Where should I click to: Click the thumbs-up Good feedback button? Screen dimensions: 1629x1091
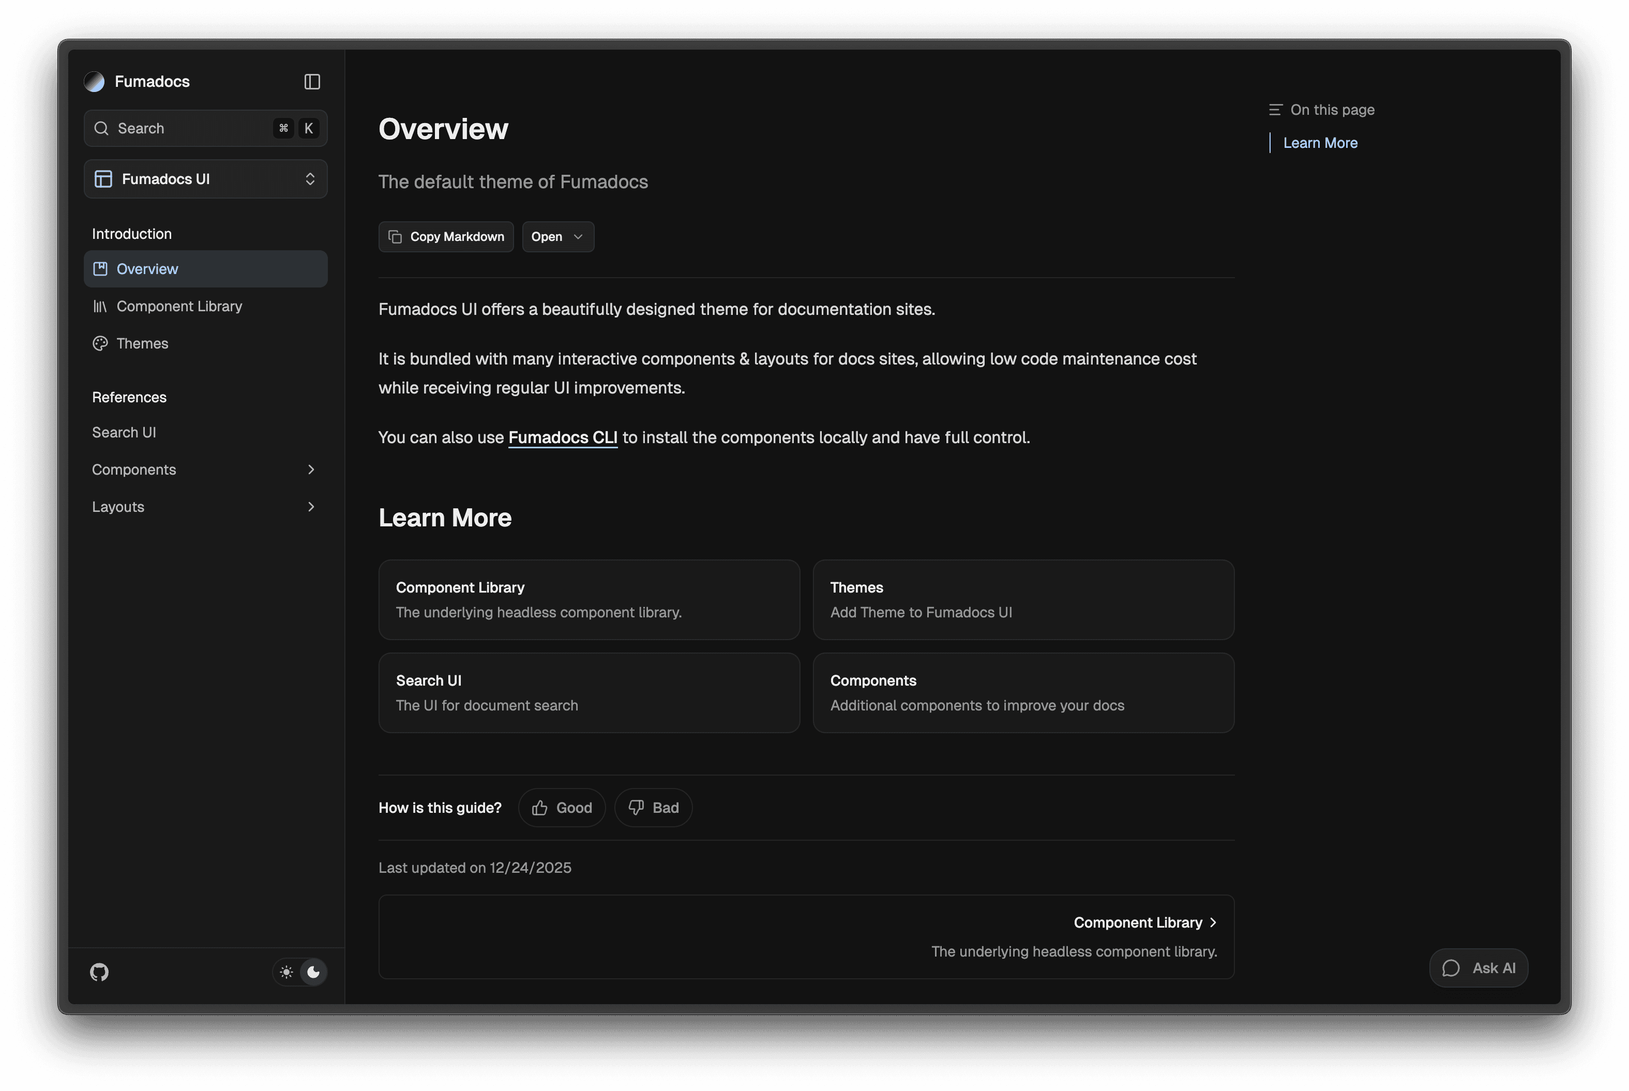tap(562, 808)
